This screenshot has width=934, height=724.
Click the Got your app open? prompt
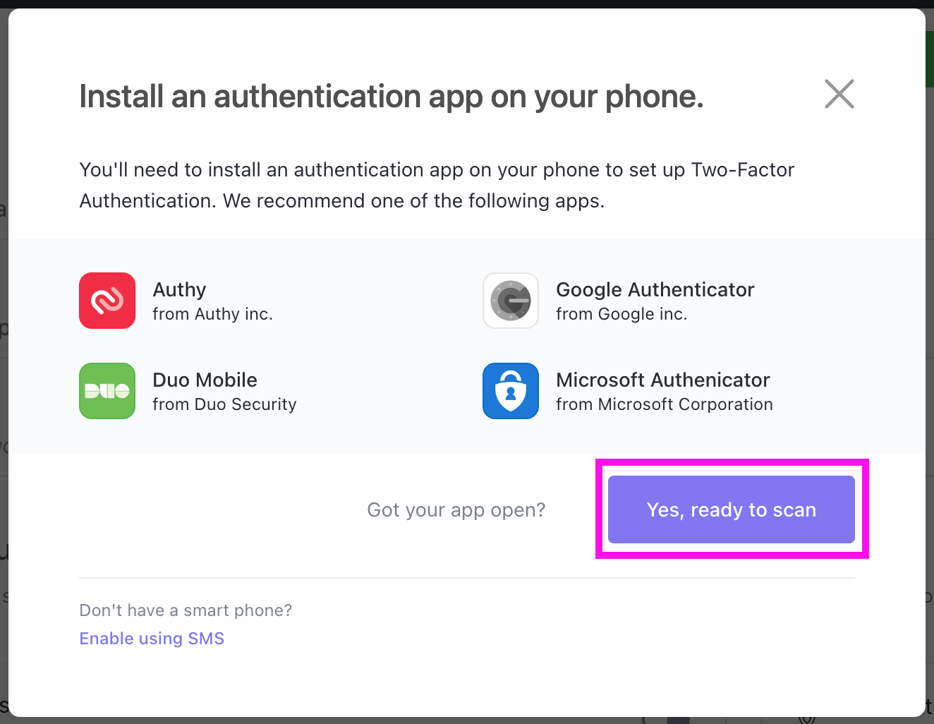point(456,510)
